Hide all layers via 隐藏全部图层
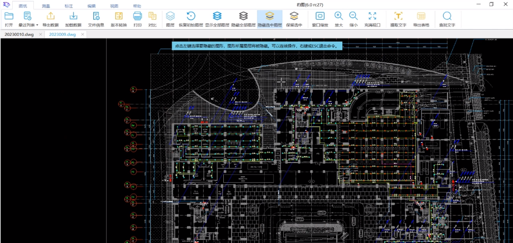This screenshot has width=513, height=243. tap(243, 17)
